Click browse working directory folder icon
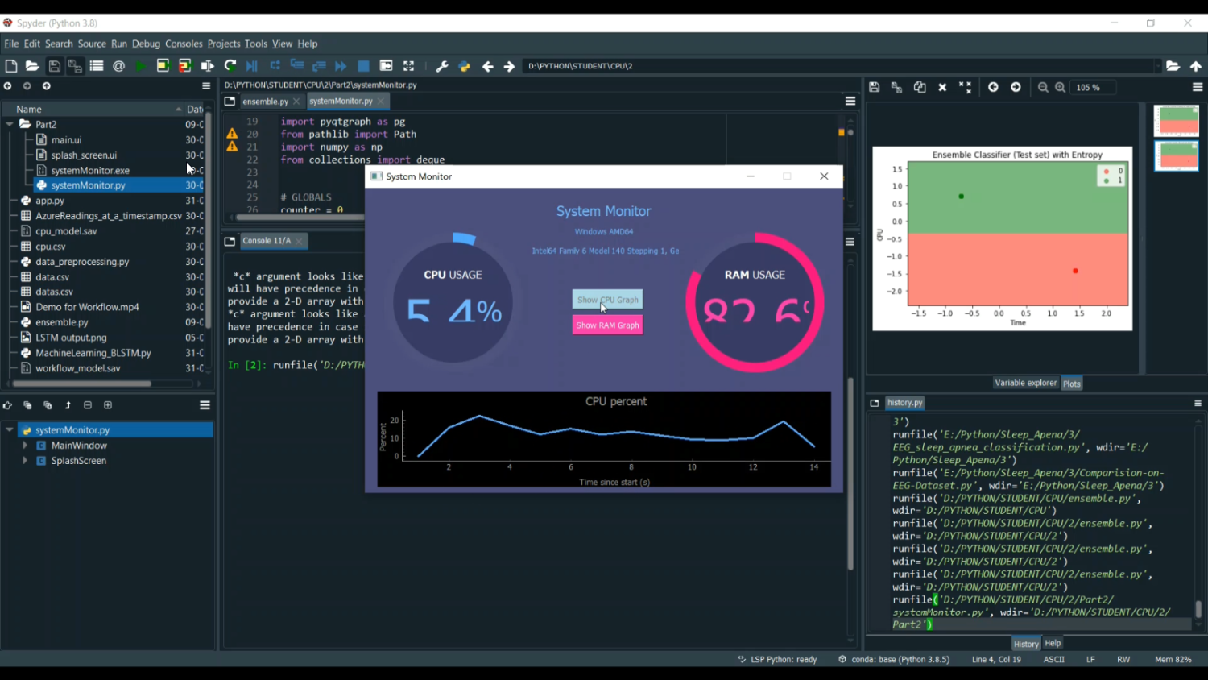Viewport: 1208px width, 680px height. [x=1173, y=66]
